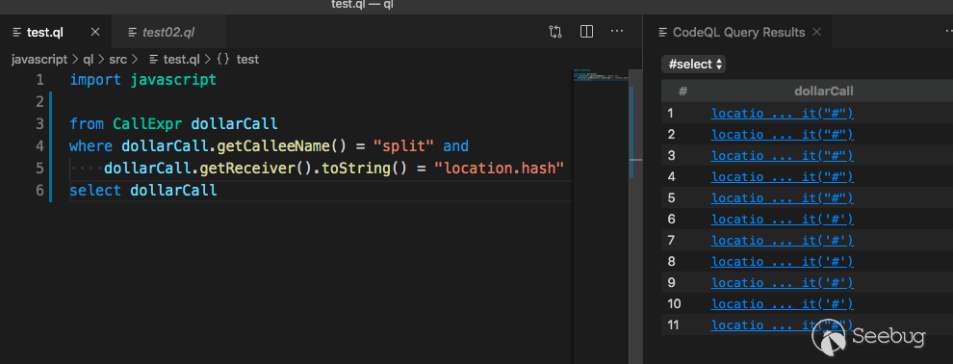This screenshot has width=953, height=364.
Task: Open editor More Actions ellipsis menu
Action: click(617, 32)
